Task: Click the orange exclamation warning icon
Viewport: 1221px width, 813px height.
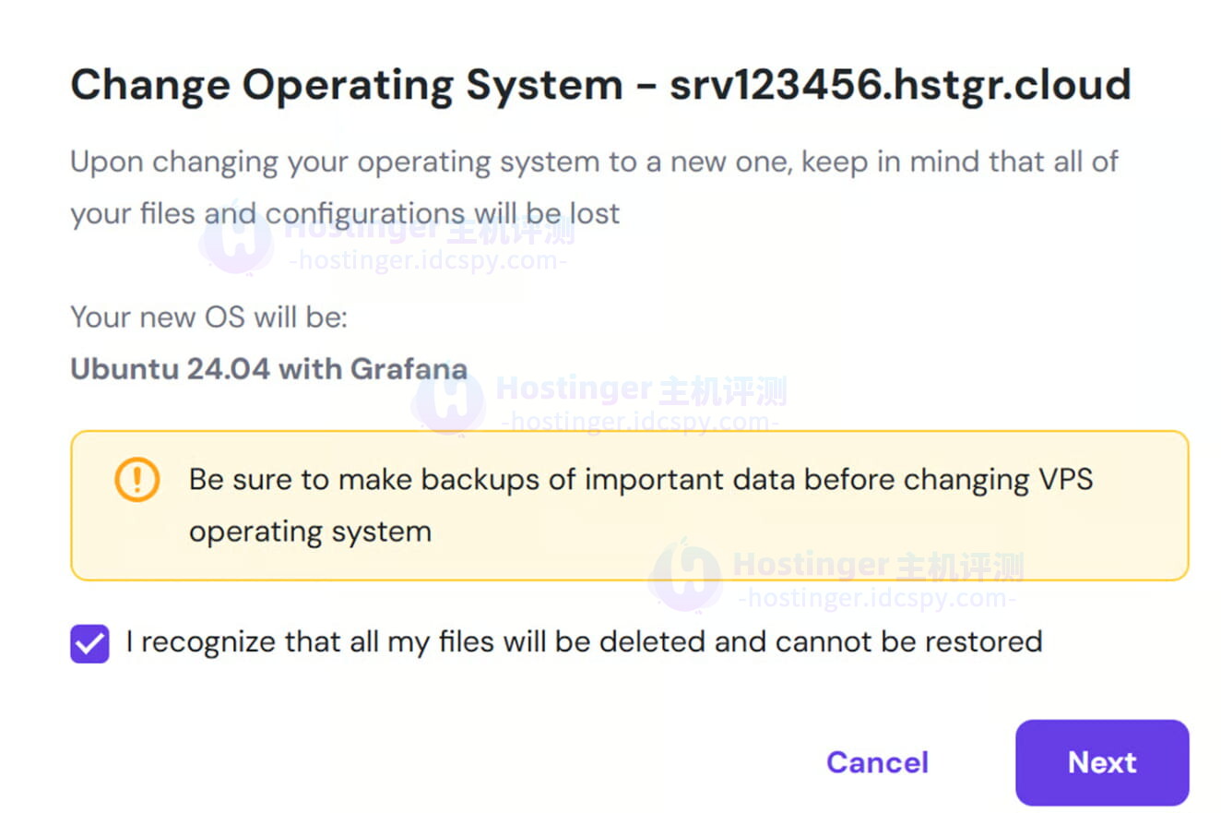Action: (x=137, y=480)
